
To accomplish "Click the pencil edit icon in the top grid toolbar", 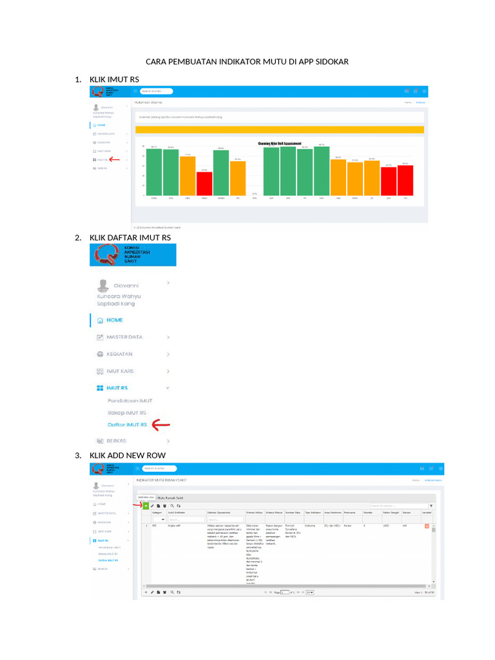I will click(x=152, y=506).
